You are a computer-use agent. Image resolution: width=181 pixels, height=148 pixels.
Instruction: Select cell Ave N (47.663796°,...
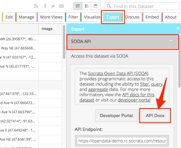click(x=19, y=112)
